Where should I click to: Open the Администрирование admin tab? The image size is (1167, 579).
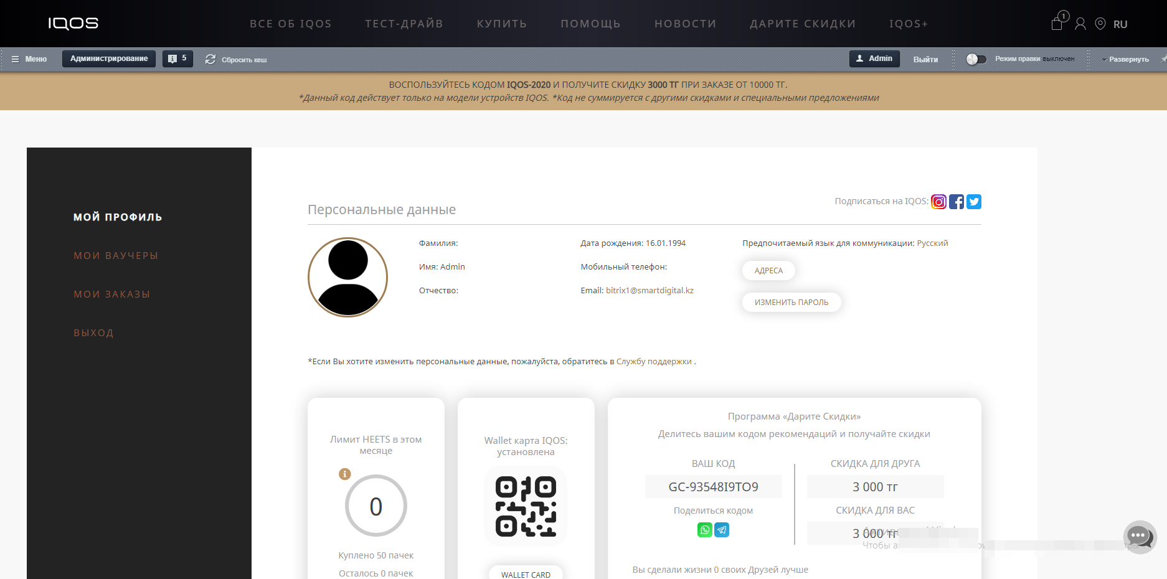[x=109, y=59]
